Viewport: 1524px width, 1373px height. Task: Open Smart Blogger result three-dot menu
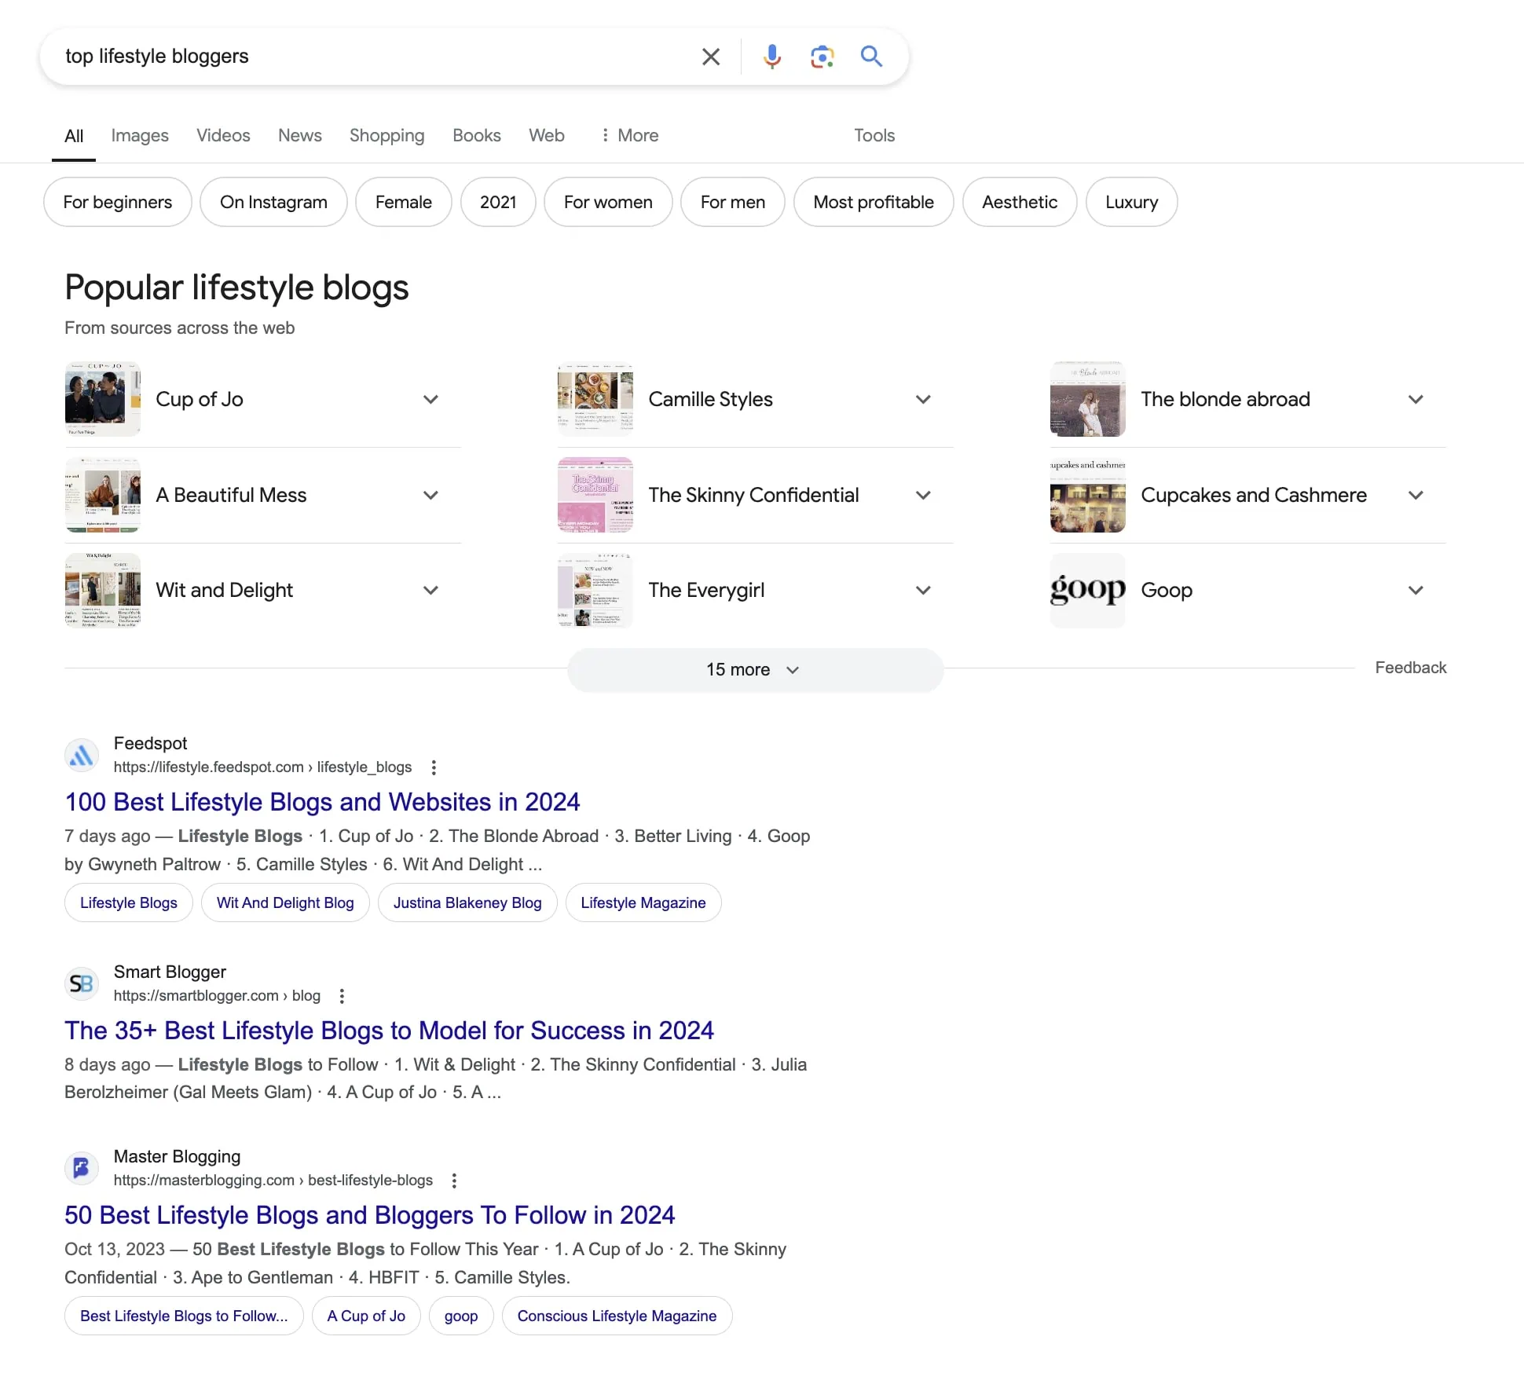tap(342, 996)
